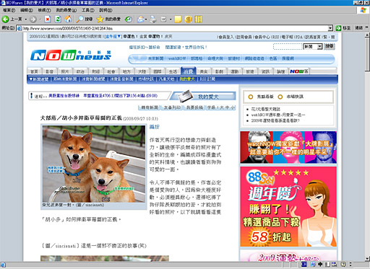Click the Edit page toolbar icon
Viewport: 370px width, 269px height.
[164, 19]
